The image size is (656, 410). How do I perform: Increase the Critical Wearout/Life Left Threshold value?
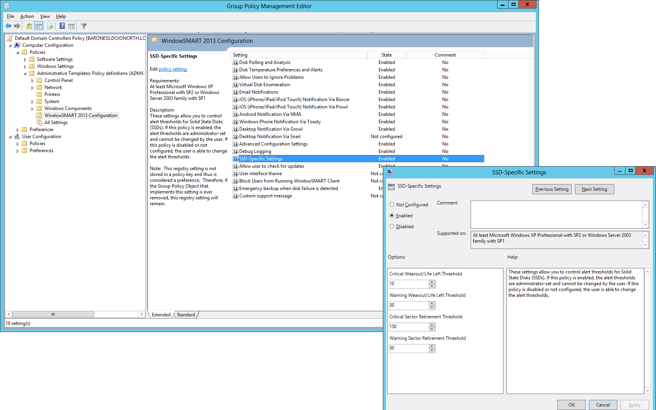point(432,282)
